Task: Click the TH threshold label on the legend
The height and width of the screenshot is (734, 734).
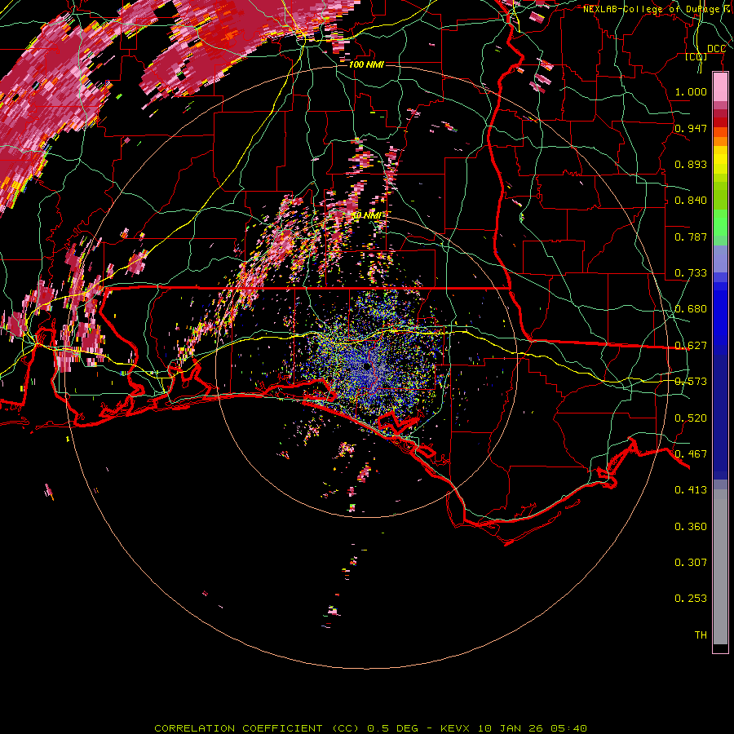Action: [x=701, y=635]
